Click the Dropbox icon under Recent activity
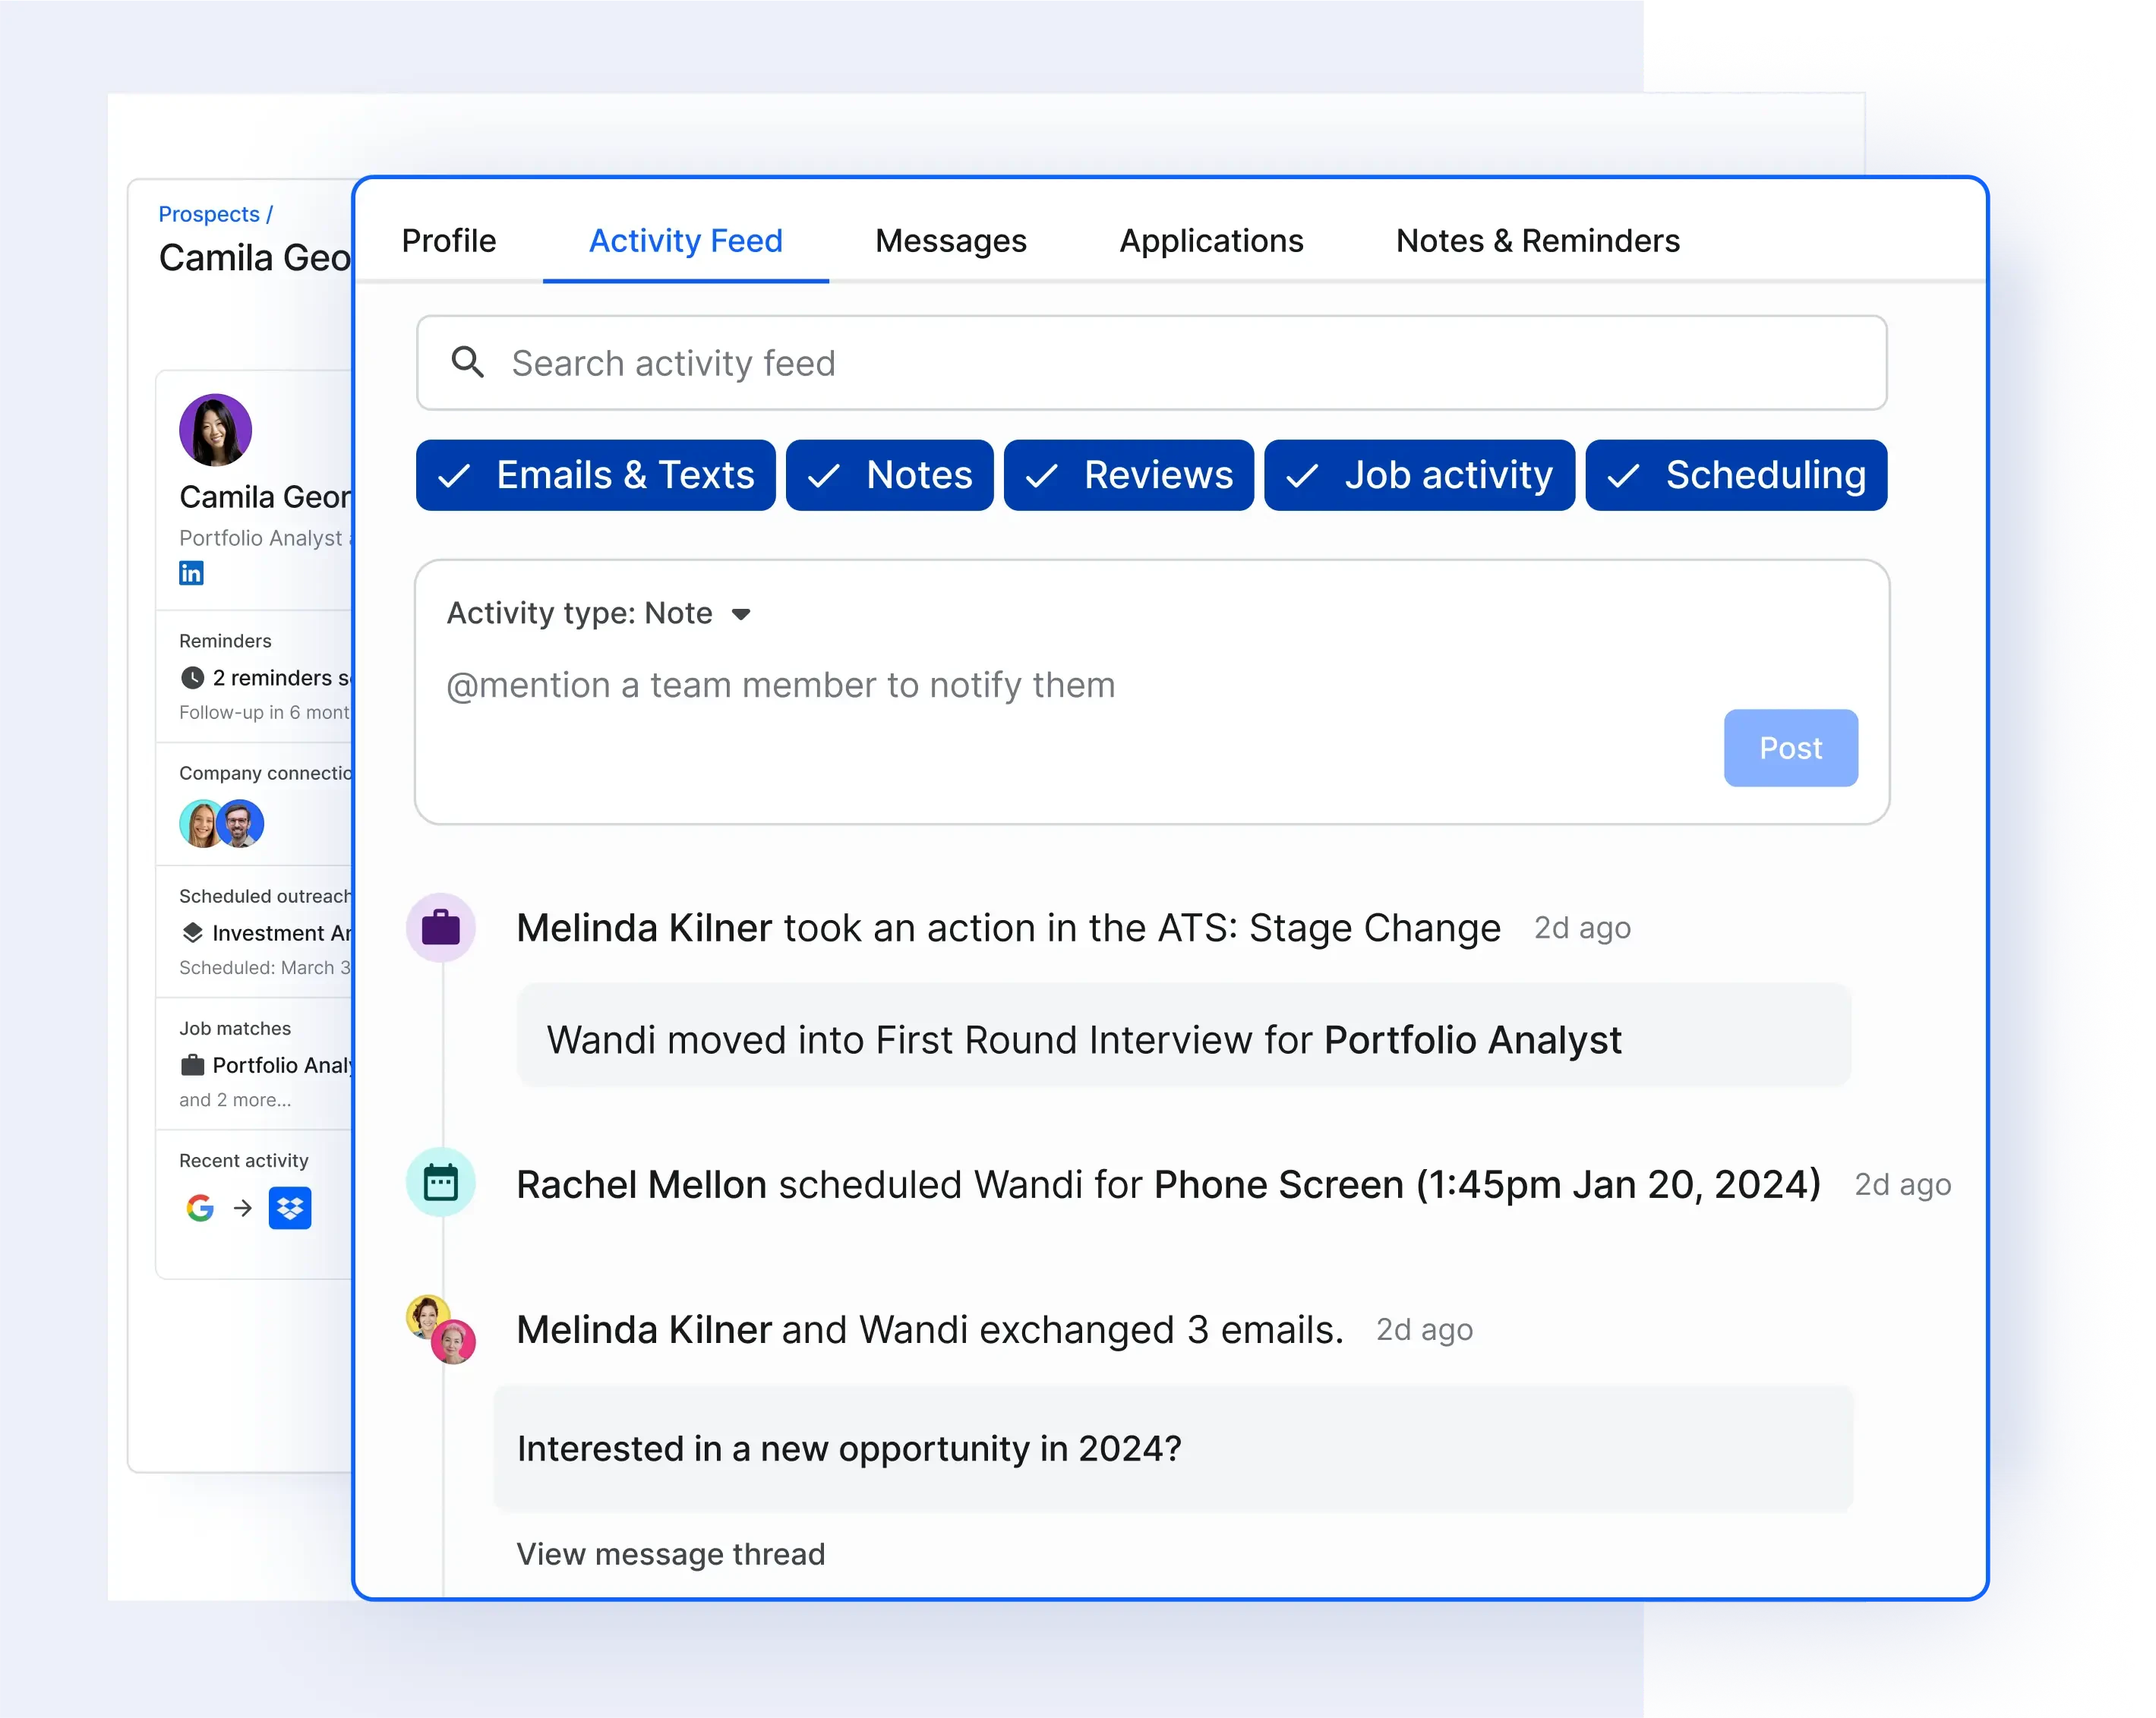The width and height of the screenshot is (2156, 1718). pyautogui.click(x=290, y=1207)
